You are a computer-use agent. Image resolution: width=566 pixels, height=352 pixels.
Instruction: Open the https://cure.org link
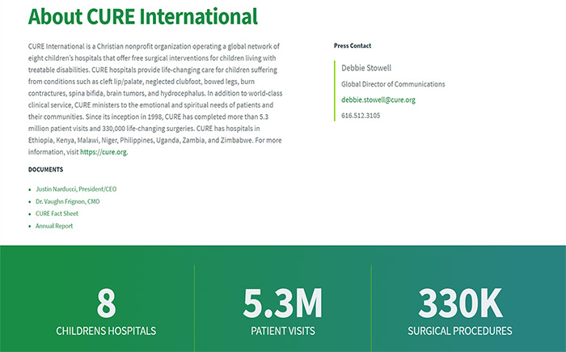[x=103, y=152]
